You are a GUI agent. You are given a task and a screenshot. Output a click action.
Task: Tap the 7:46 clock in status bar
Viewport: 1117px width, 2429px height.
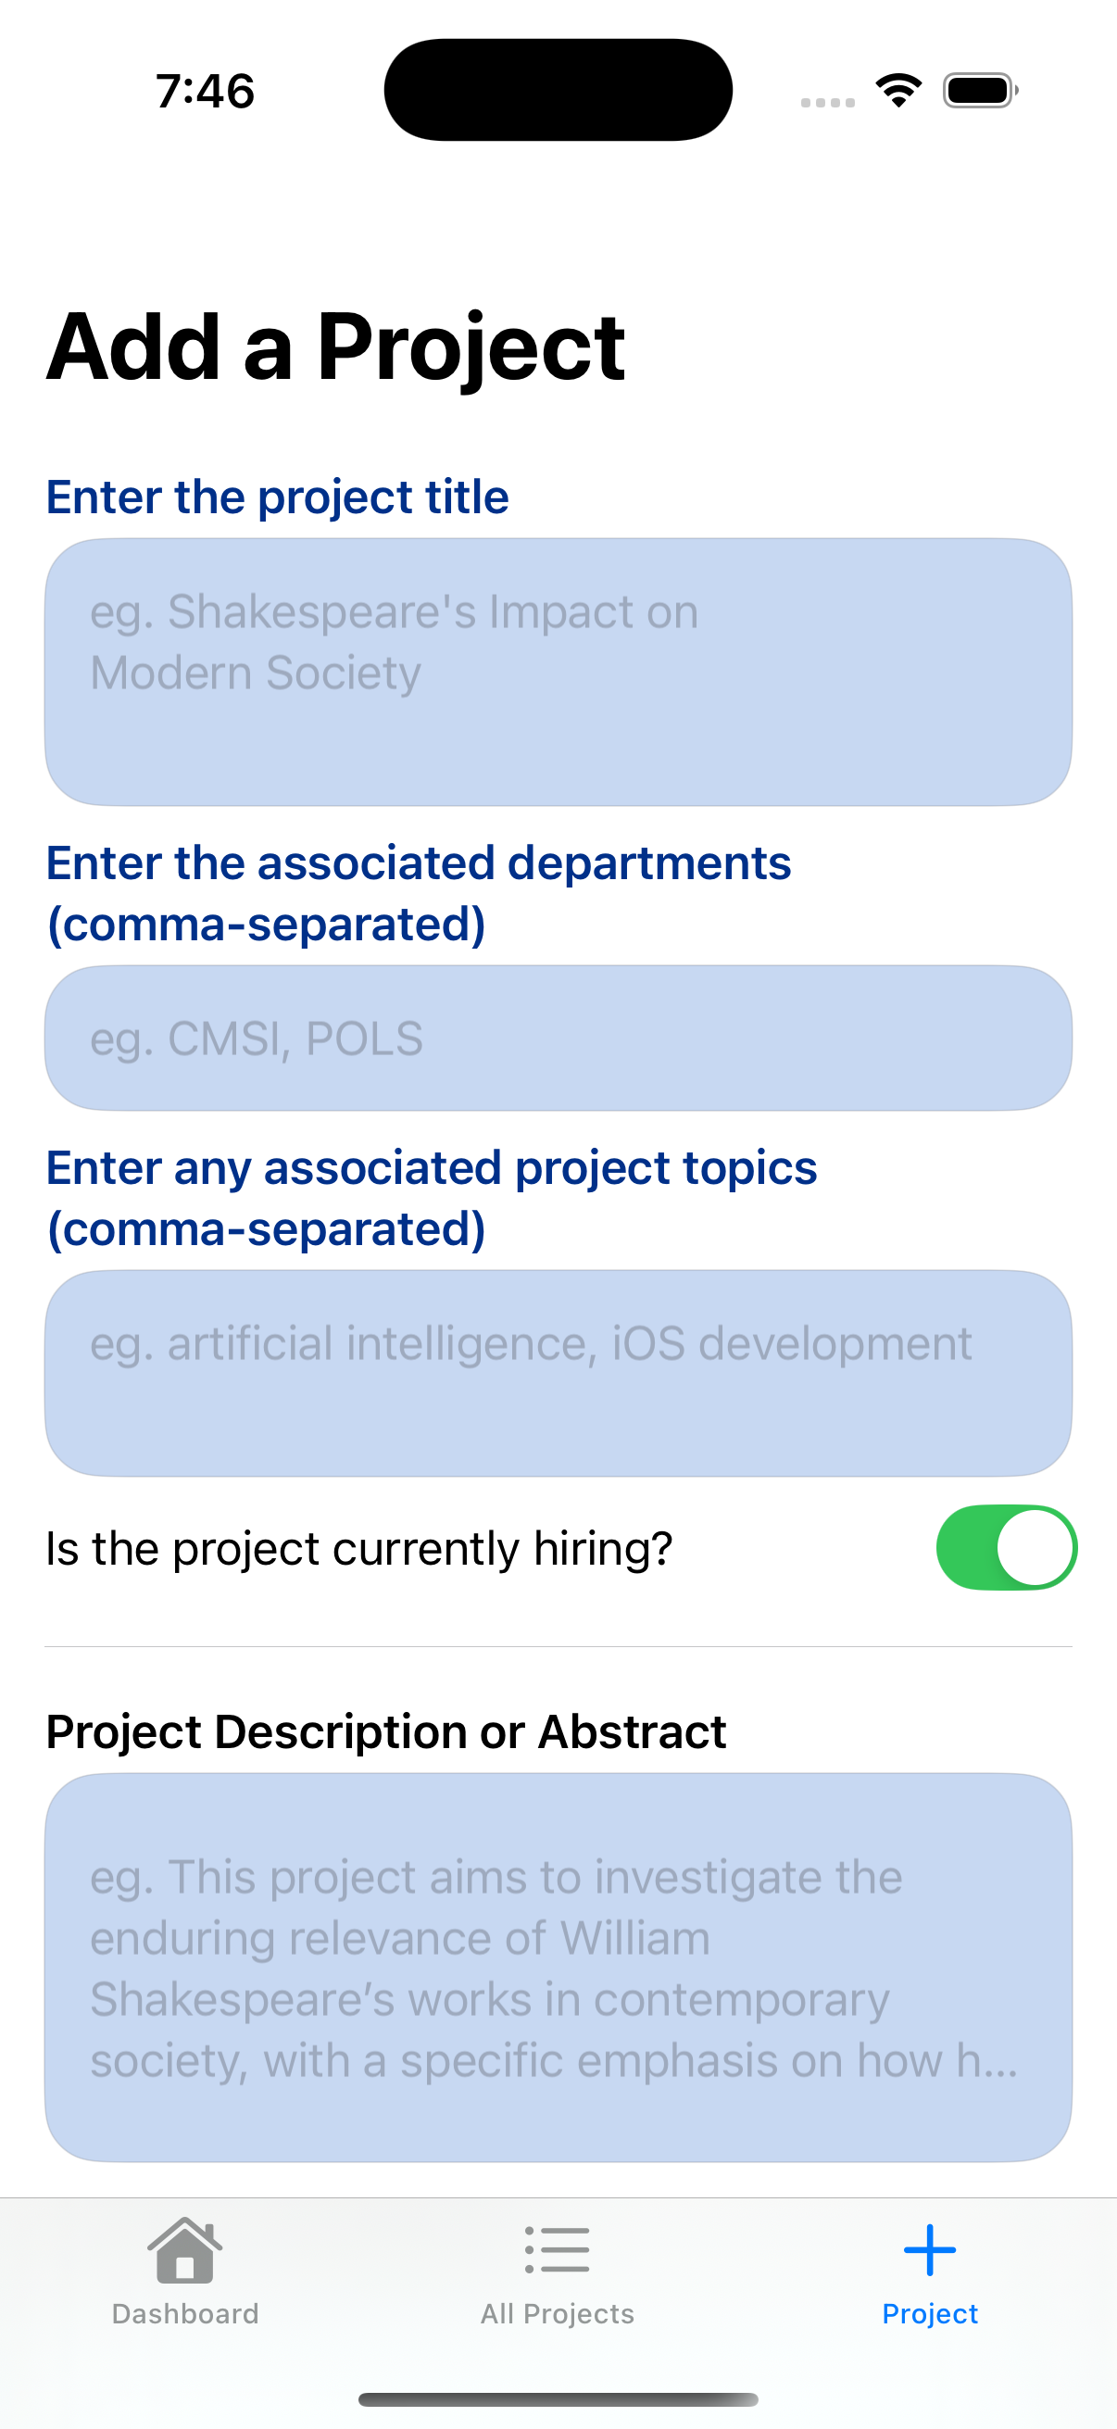pos(206,92)
